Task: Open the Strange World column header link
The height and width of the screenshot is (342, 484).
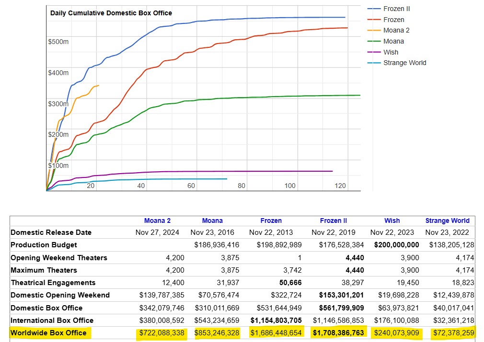Action: coord(447,221)
